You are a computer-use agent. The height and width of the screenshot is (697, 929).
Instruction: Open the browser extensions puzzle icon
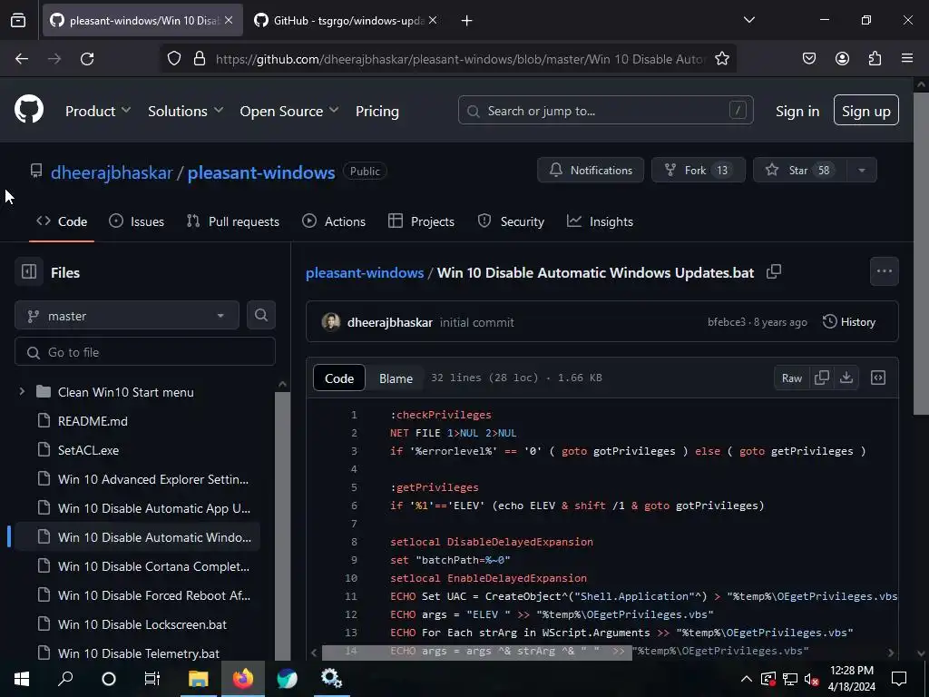875,59
